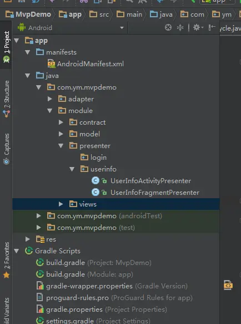The image size is (241, 324).
Task: Select the presenter package label
Action: coord(95,146)
